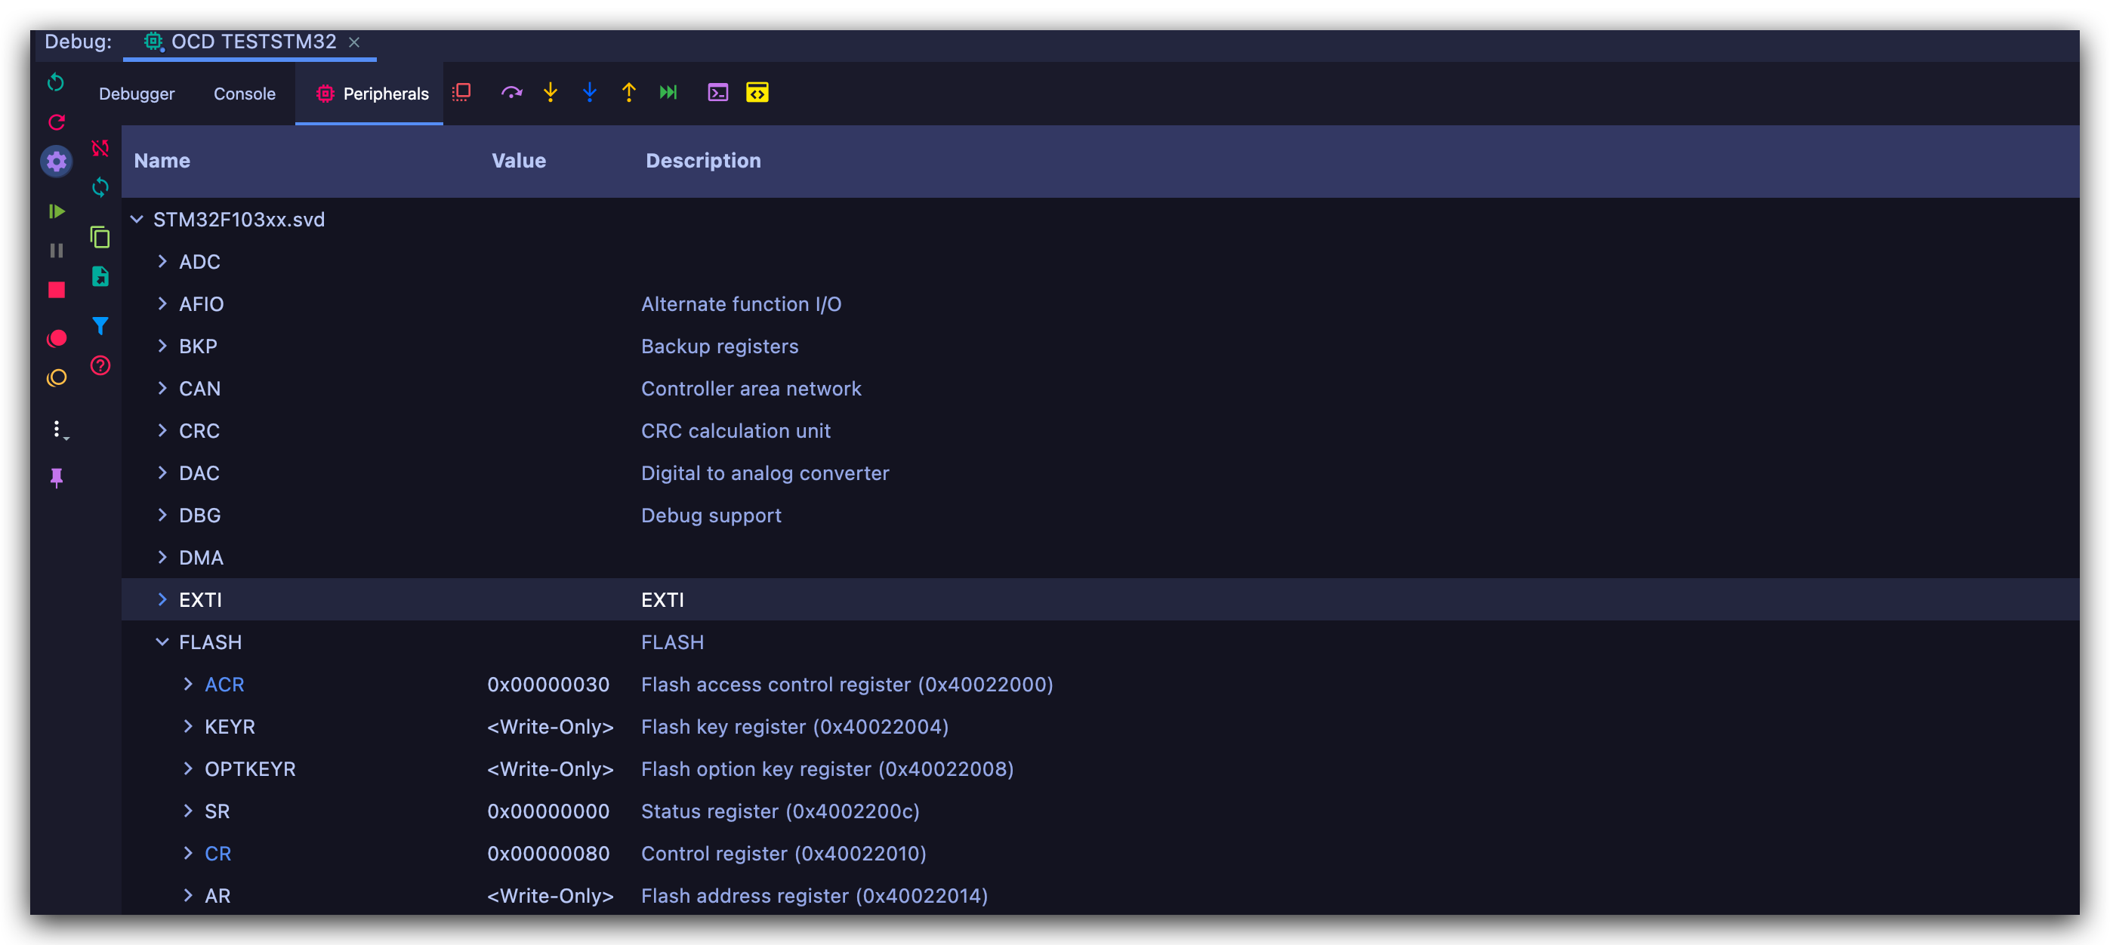This screenshot has height=945, width=2110.
Task: Click the Description column header
Action: click(x=703, y=161)
